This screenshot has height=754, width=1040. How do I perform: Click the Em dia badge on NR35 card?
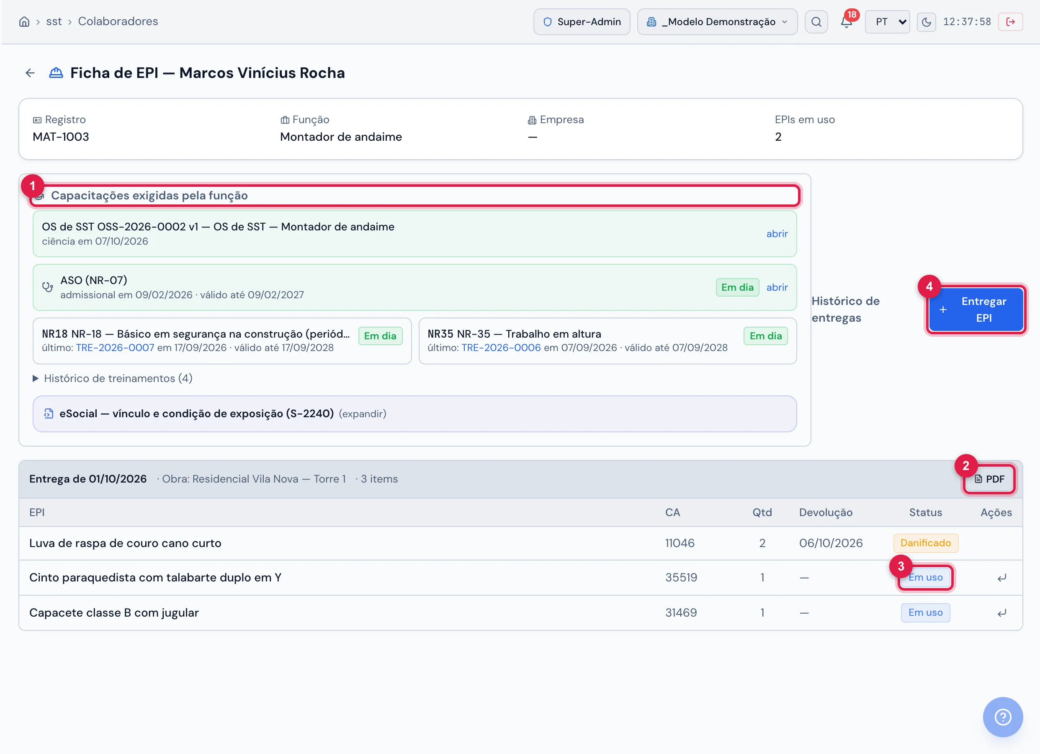click(x=766, y=336)
